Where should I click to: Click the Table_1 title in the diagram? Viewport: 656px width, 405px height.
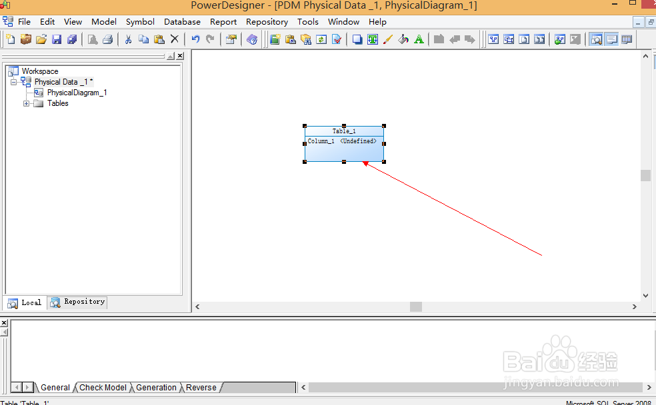coord(344,131)
